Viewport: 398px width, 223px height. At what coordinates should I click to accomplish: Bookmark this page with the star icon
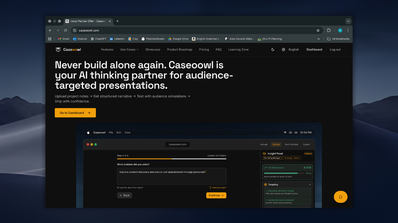click(318, 30)
